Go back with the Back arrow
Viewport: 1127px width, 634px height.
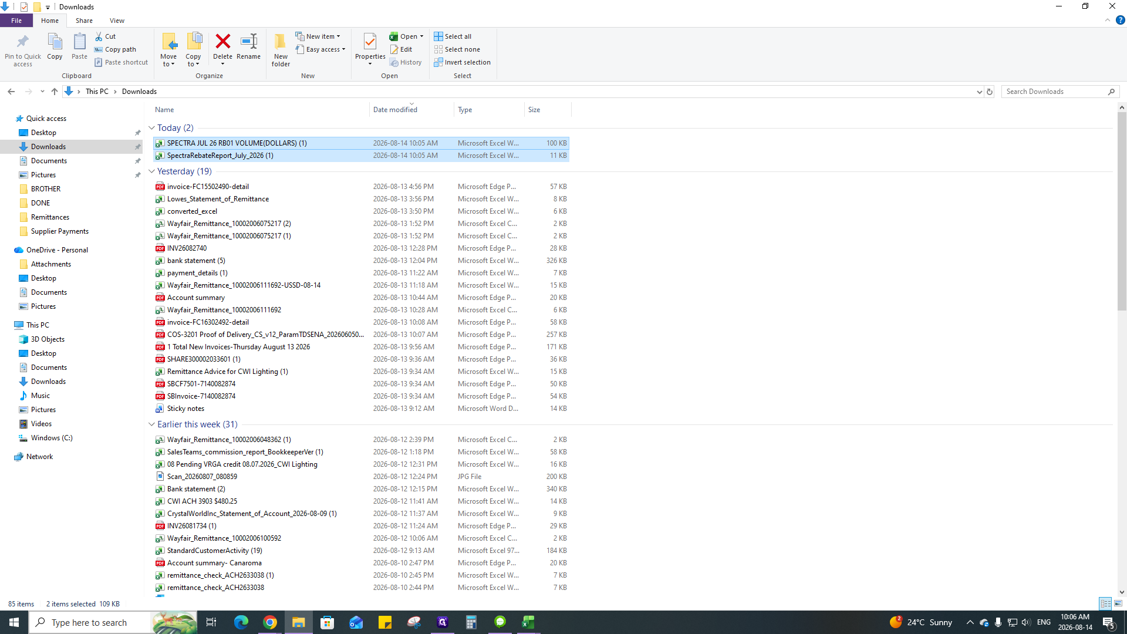[x=11, y=92]
